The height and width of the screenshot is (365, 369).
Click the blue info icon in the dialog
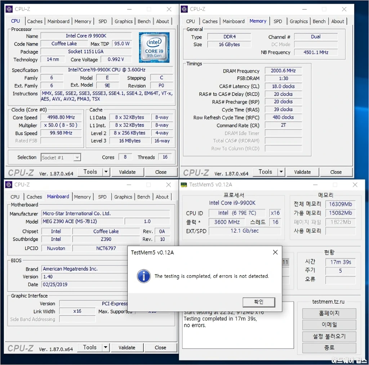[143, 276]
